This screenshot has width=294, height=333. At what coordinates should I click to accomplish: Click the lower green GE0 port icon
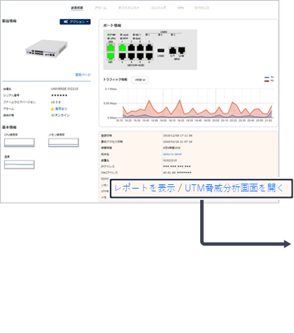click(x=111, y=56)
